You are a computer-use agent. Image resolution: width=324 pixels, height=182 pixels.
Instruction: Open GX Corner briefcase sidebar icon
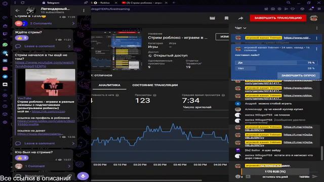pos(5,26)
